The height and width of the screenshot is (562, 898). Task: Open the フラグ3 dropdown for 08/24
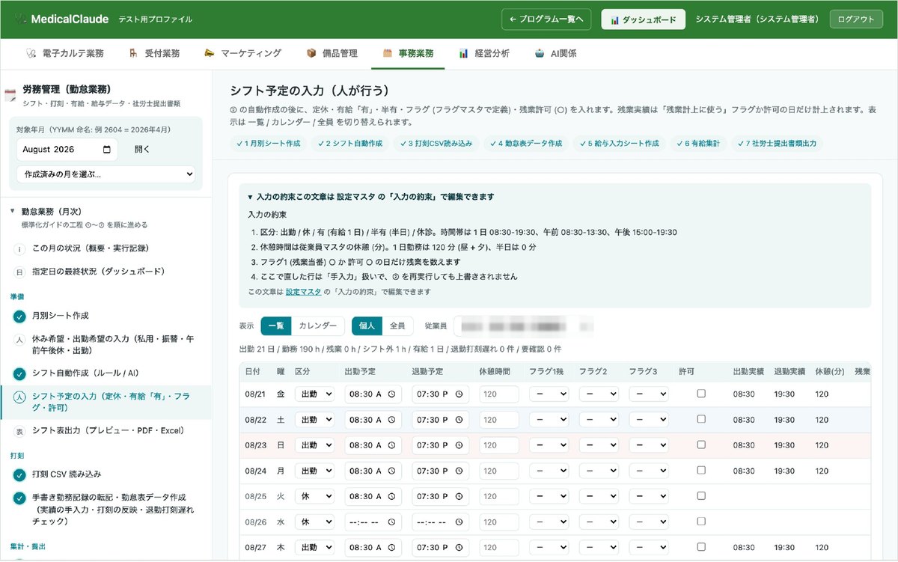coord(648,471)
